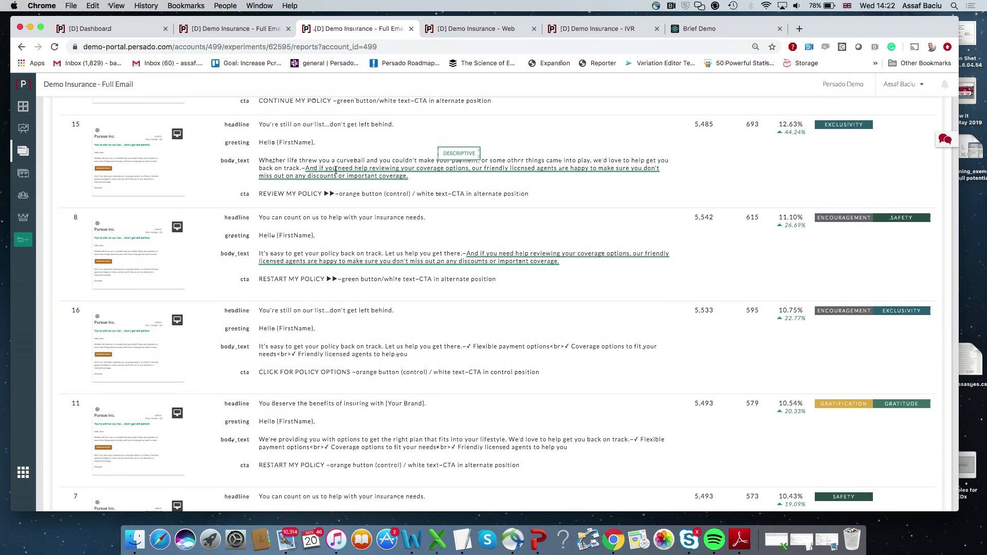Click the Persado Demo account link

(843, 84)
